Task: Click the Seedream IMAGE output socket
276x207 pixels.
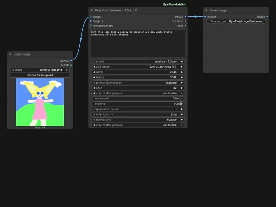Action: coord(186,17)
